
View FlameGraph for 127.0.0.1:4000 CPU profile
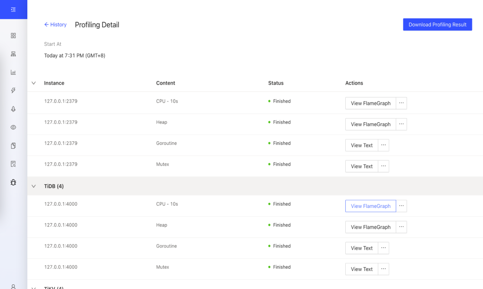pos(370,206)
